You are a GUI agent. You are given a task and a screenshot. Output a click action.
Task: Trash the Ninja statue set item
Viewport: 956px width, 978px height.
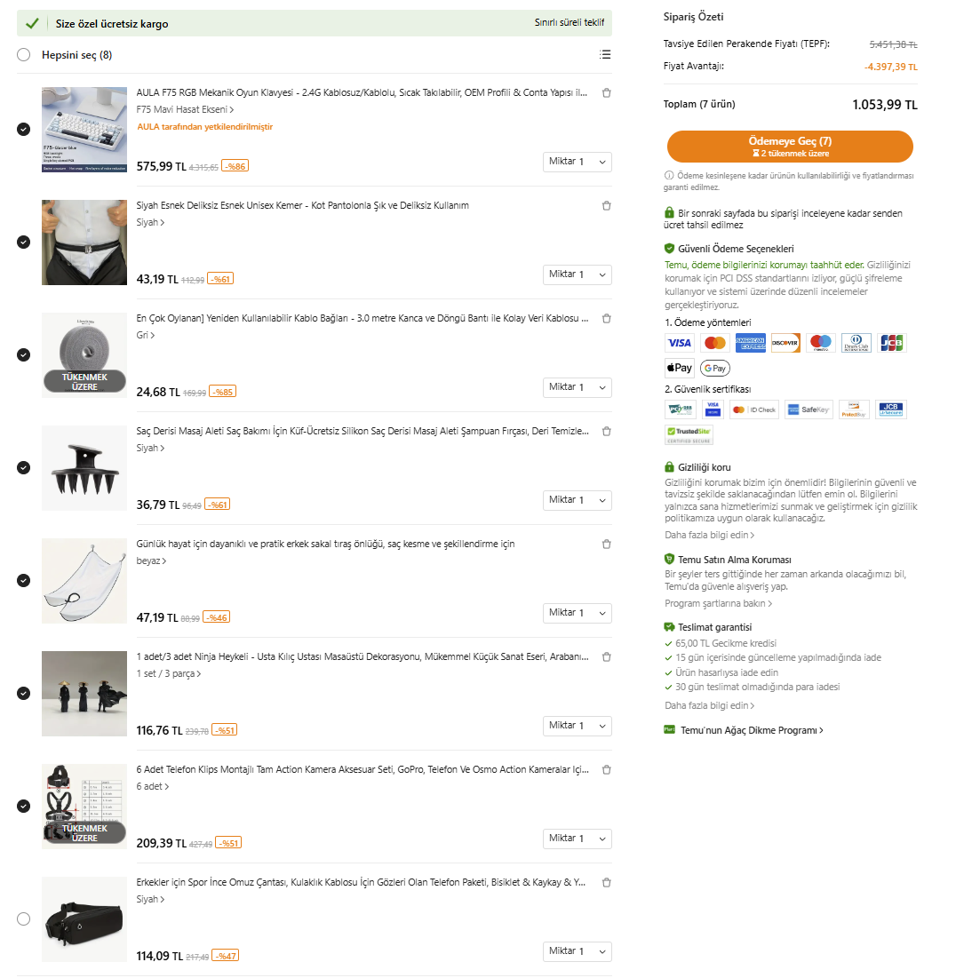[606, 656]
